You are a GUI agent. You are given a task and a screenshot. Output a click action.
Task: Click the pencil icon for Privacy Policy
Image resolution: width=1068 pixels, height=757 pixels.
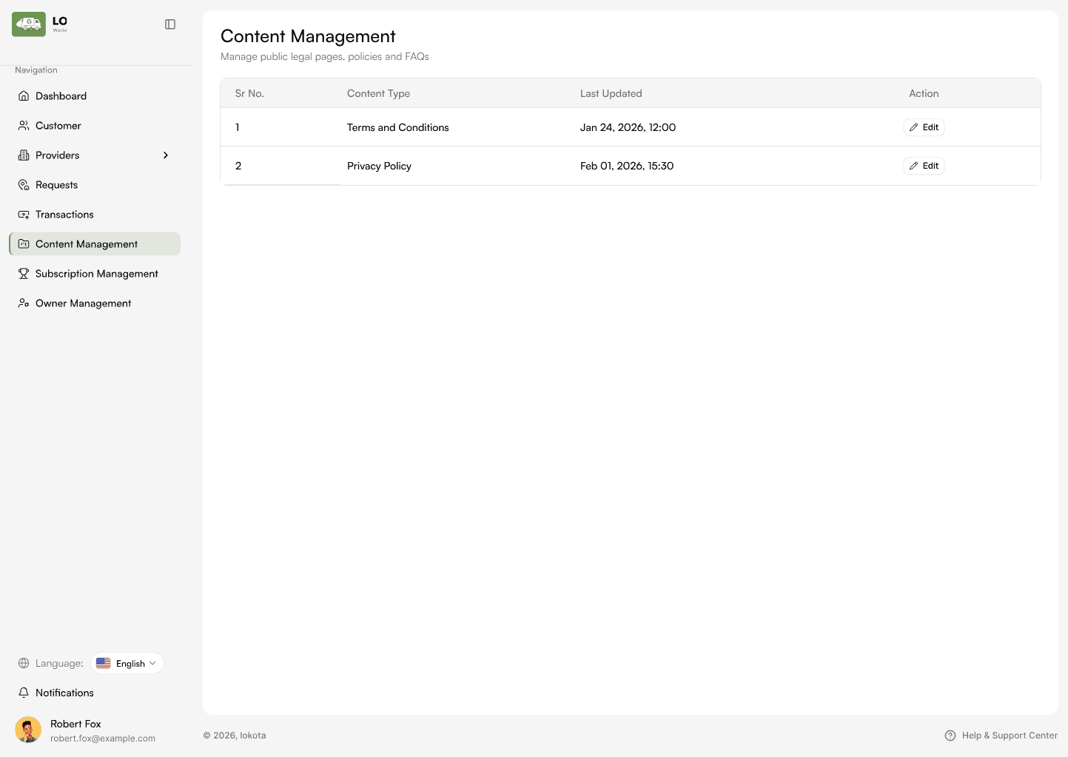(913, 166)
